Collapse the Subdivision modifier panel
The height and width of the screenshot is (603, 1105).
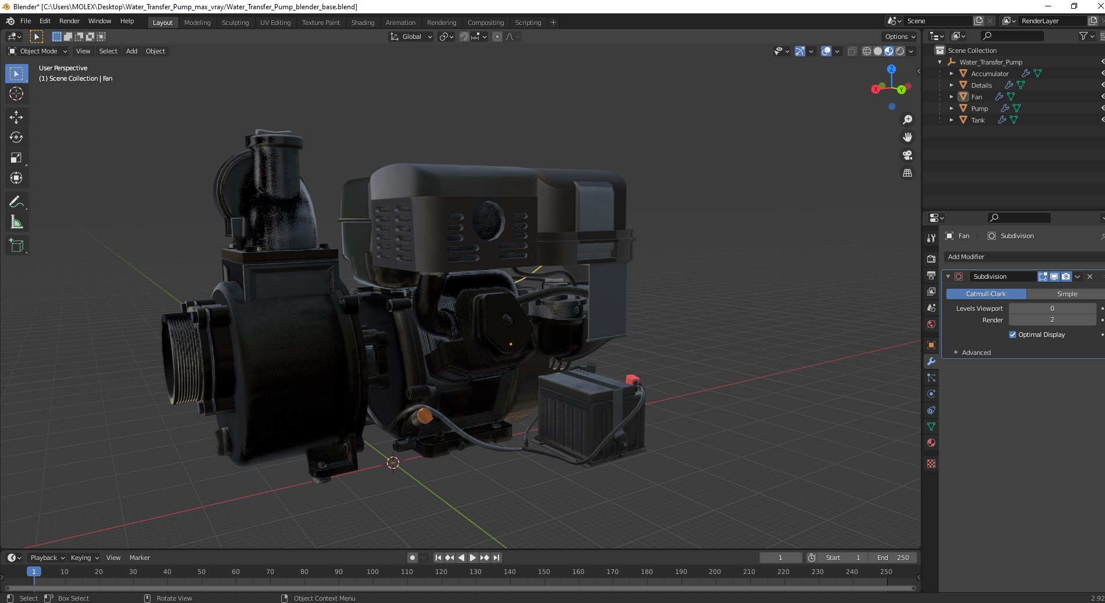tap(948, 277)
